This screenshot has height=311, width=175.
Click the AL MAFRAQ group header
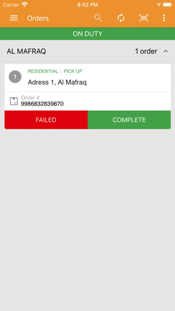[x=87, y=51]
